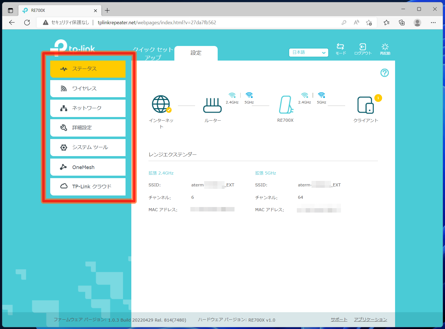Click the 拡張 5GHz heading
The height and width of the screenshot is (329, 445).
(266, 173)
